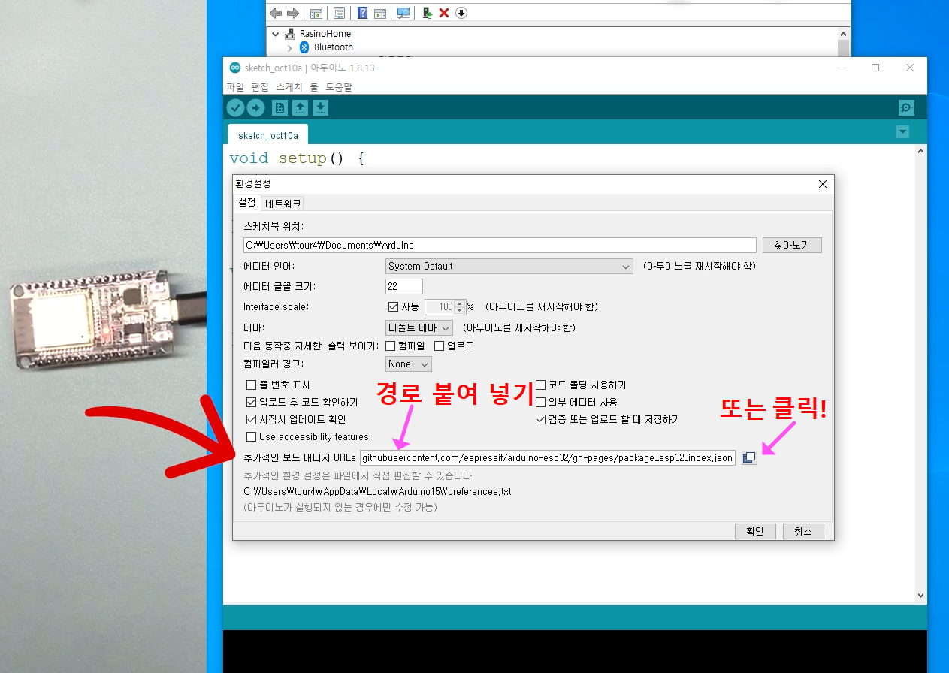Viewport: 949px width, 673px height.
Task: Select the sketch_oct10a editor tab
Action: point(268,135)
